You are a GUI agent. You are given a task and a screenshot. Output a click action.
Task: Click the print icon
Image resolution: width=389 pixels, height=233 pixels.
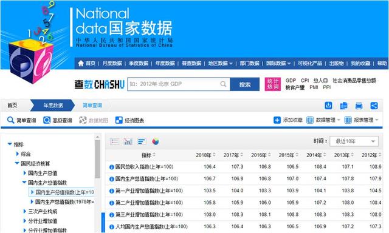tap(359, 106)
